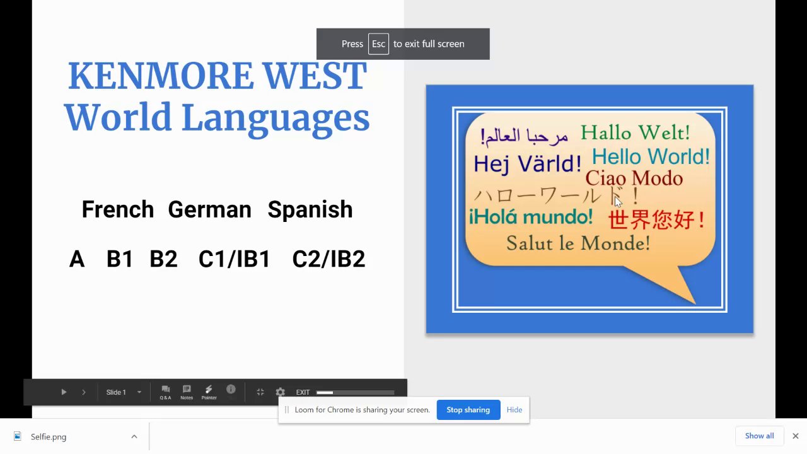
Task: Go to next slide using arrow
Action: pyautogui.click(x=83, y=392)
